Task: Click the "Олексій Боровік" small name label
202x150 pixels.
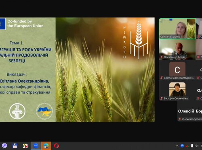Action: tap(192, 119)
